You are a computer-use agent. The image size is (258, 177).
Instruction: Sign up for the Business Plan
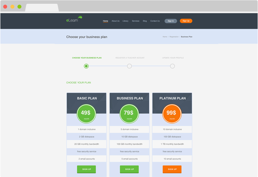129,169
